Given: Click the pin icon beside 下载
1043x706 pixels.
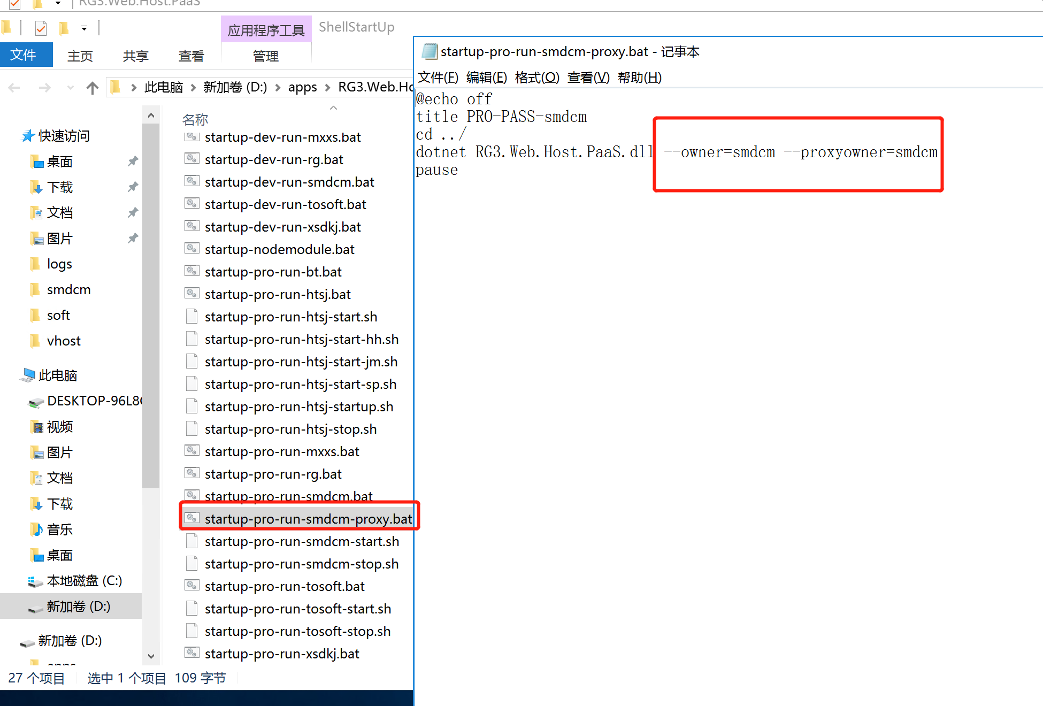Looking at the screenshot, I should (x=133, y=187).
